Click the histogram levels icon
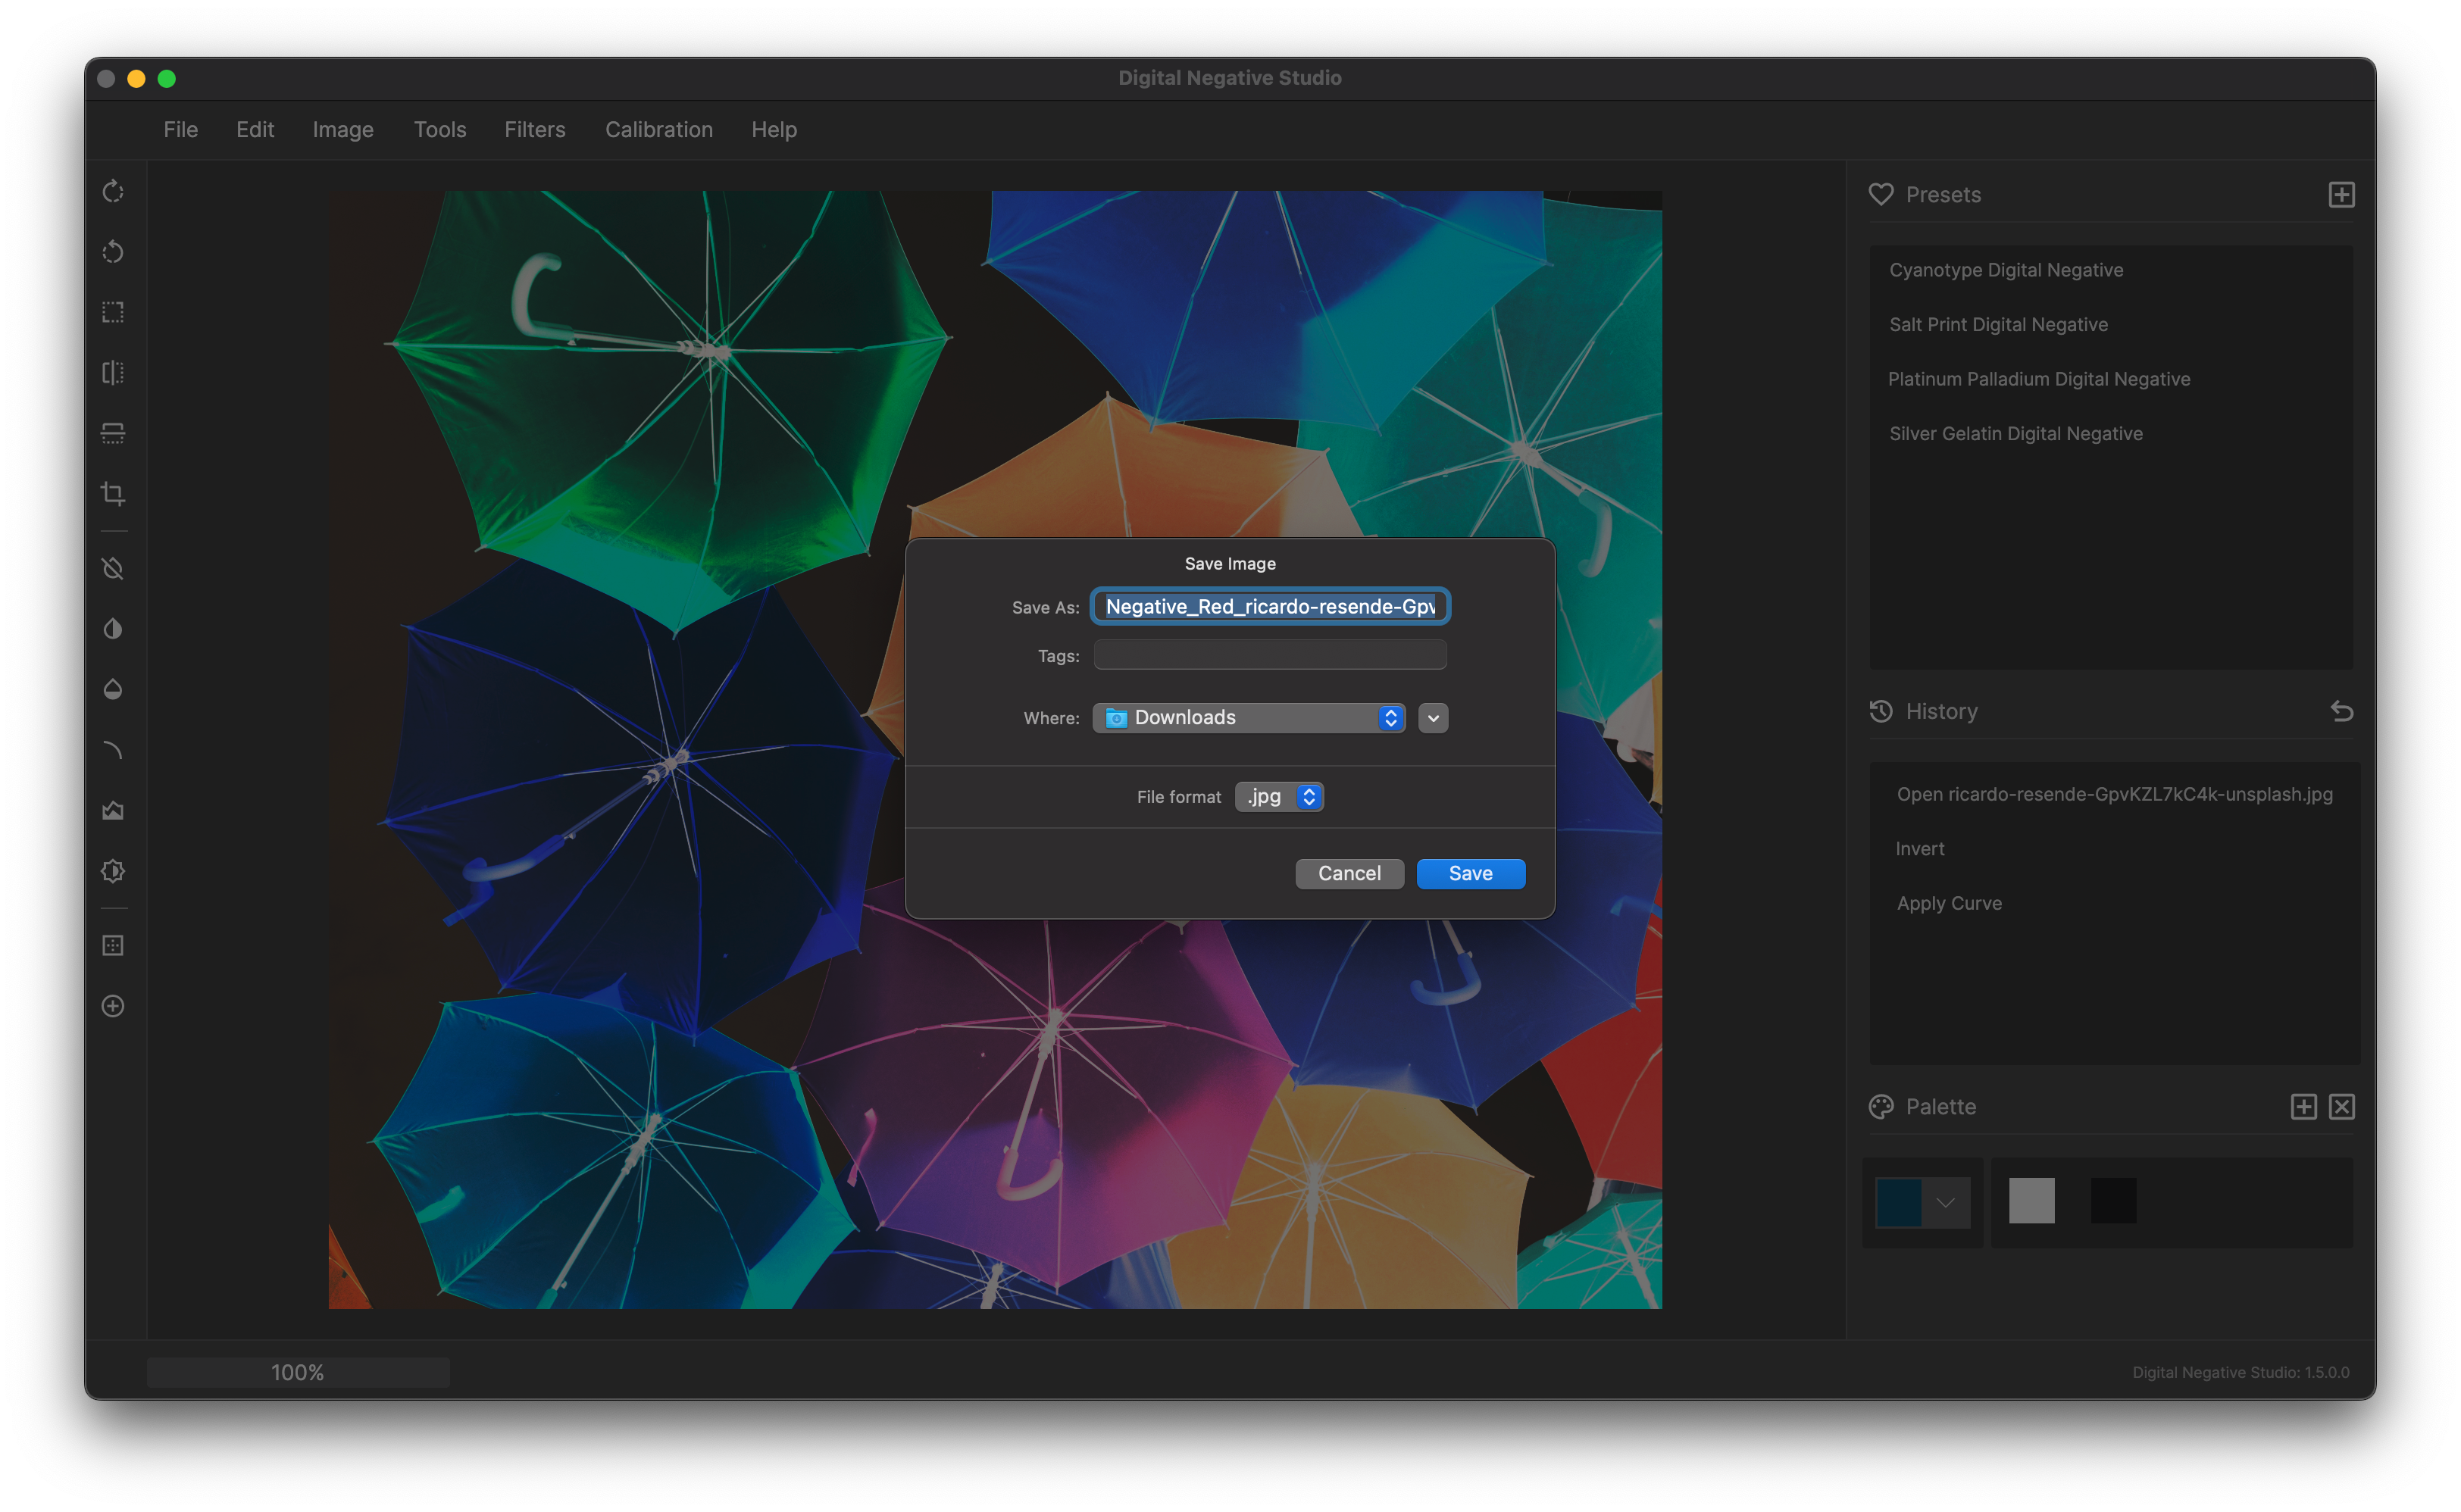This screenshot has height=1512, width=2461. pyautogui.click(x=113, y=810)
